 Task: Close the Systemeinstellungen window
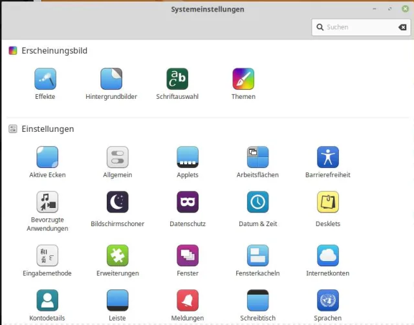coord(405,9)
